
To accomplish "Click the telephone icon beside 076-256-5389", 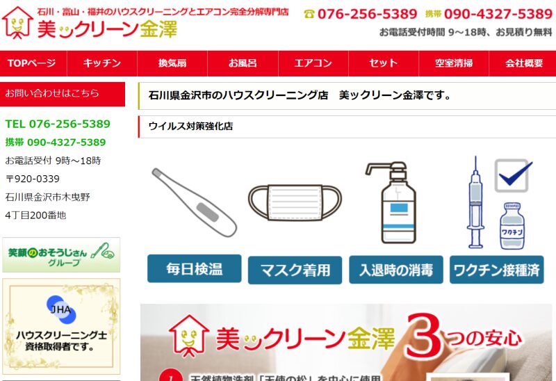I will tap(309, 14).
